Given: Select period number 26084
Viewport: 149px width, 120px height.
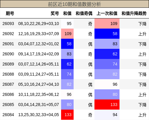Looking at the screenshot, I should pos(8,115).
